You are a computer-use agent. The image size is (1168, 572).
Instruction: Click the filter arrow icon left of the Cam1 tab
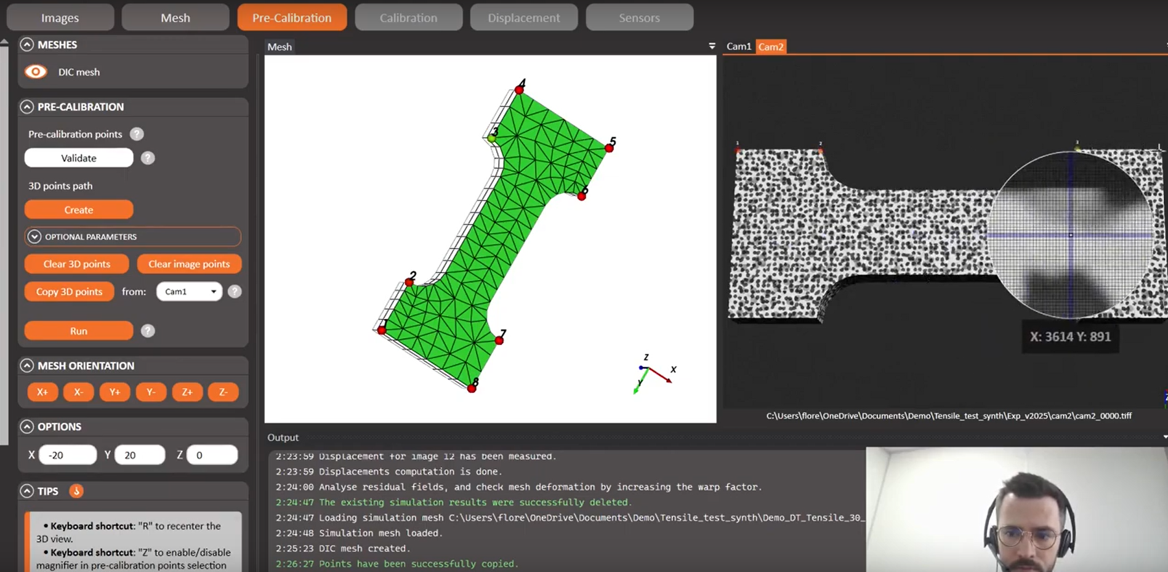(712, 46)
